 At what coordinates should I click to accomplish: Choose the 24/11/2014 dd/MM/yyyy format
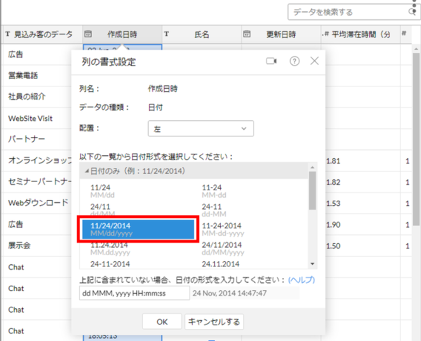tap(222, 248)
